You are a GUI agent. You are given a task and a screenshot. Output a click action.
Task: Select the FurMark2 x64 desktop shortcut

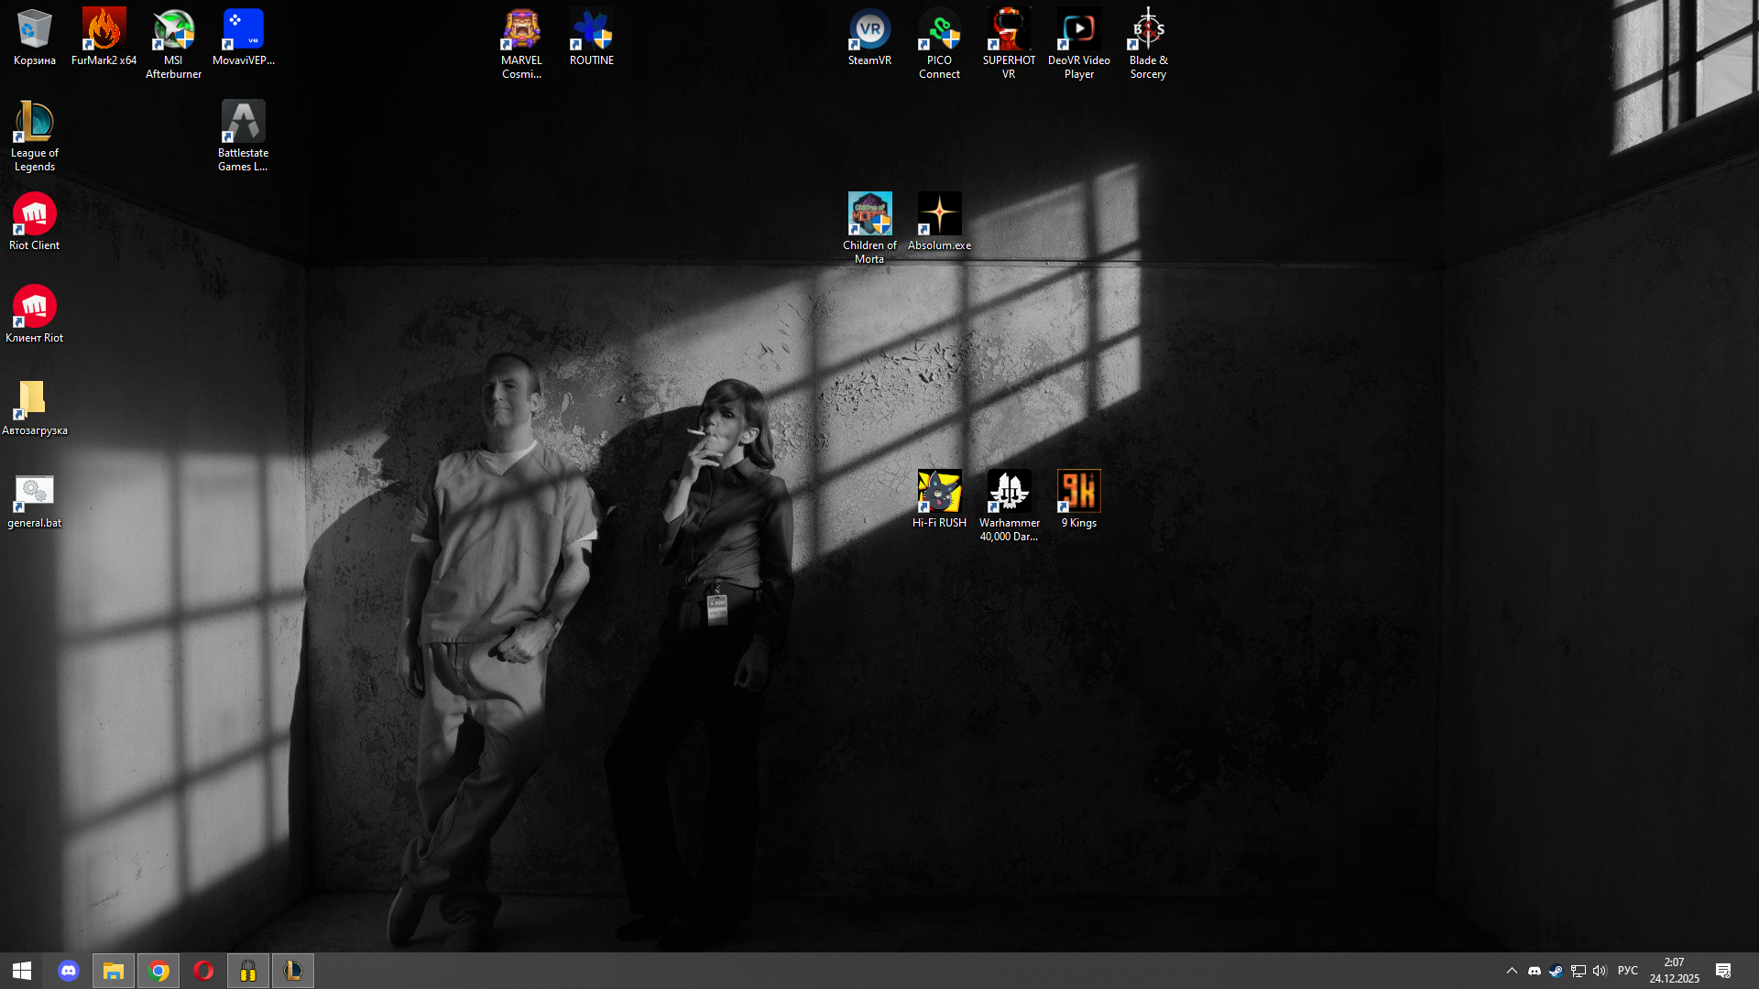[104, 30]
